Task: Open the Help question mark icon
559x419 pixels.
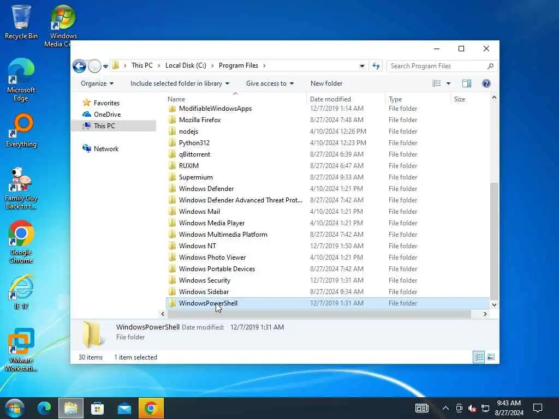Action: tap(486, 83)
